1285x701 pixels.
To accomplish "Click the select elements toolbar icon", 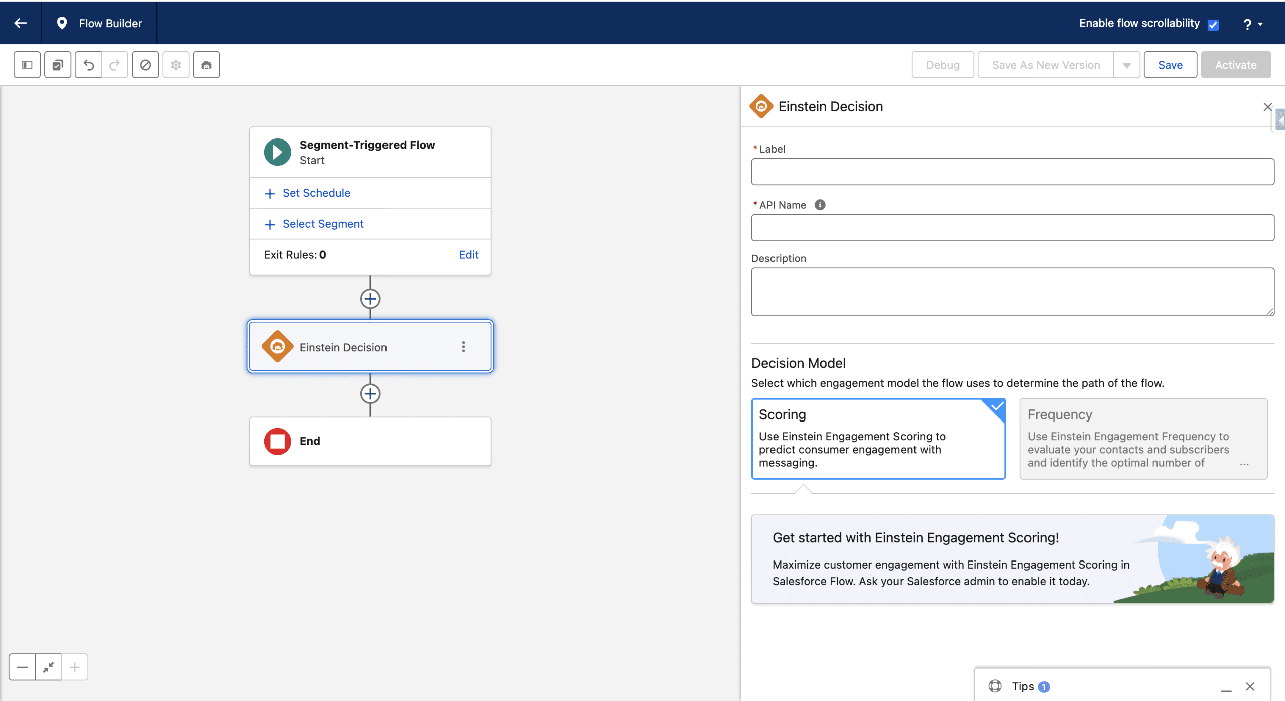I will pos(58,65).
